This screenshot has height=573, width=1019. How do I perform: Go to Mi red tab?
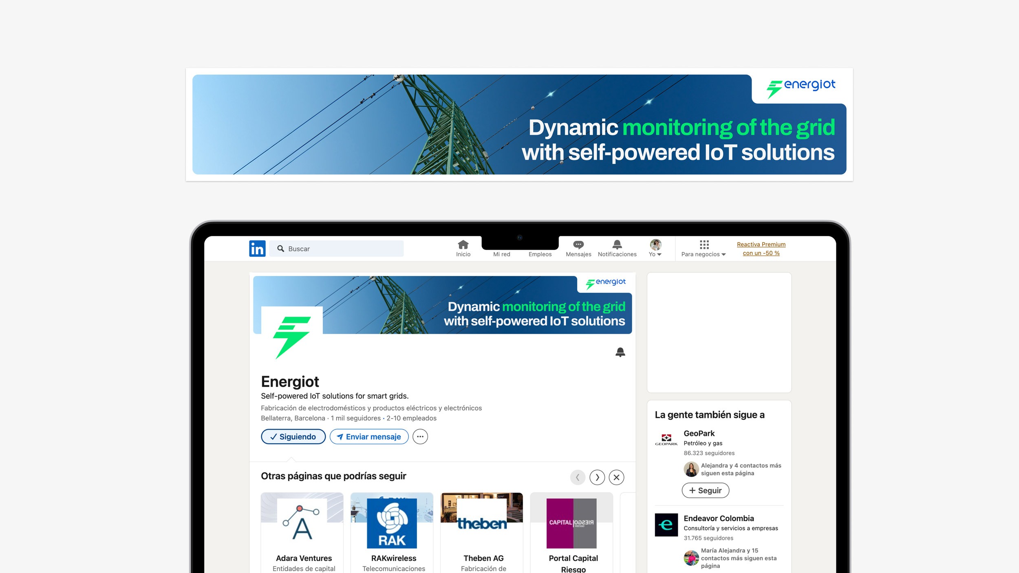pos(502,254)
